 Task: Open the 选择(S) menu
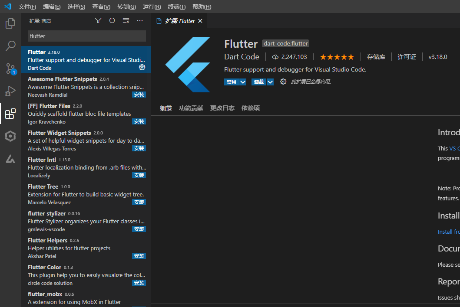pyautogui.click(x=76, y=7)
